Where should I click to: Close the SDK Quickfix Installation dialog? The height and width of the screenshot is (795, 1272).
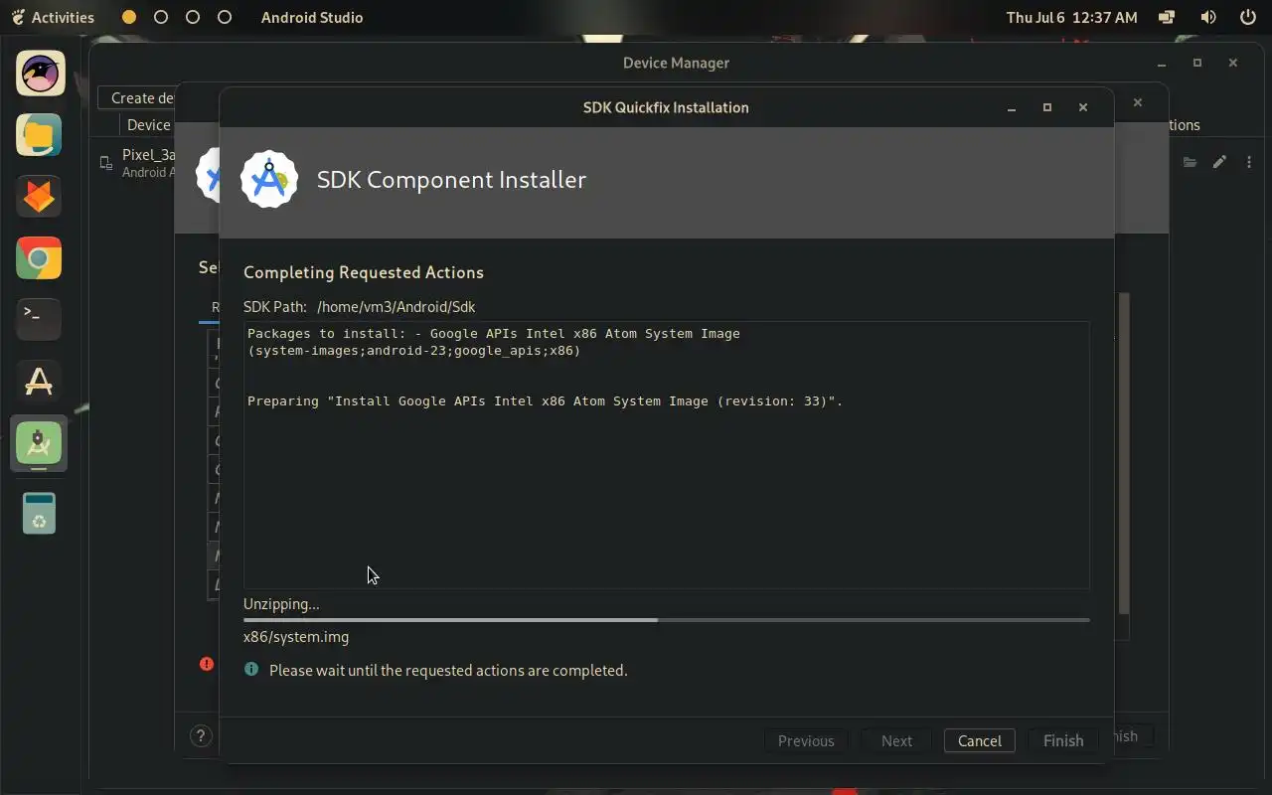click(1083, 107)
